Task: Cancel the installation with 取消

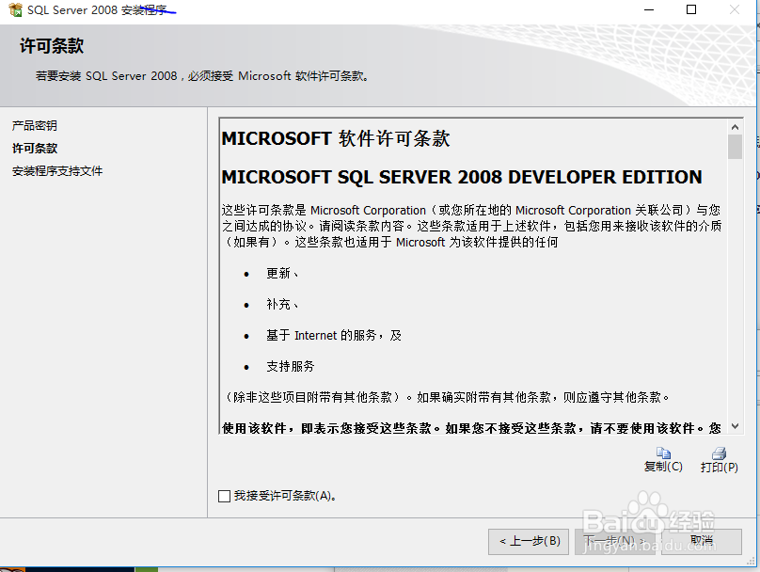Action: click(701, 541)
